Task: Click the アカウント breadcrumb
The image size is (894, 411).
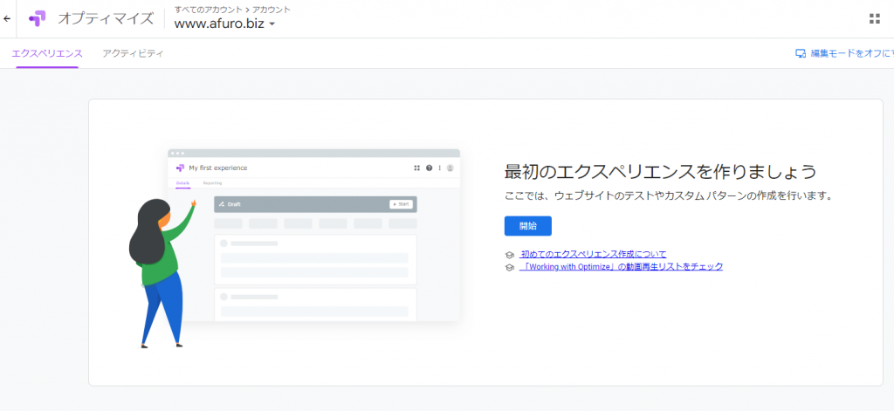Action: click(271, 9)
